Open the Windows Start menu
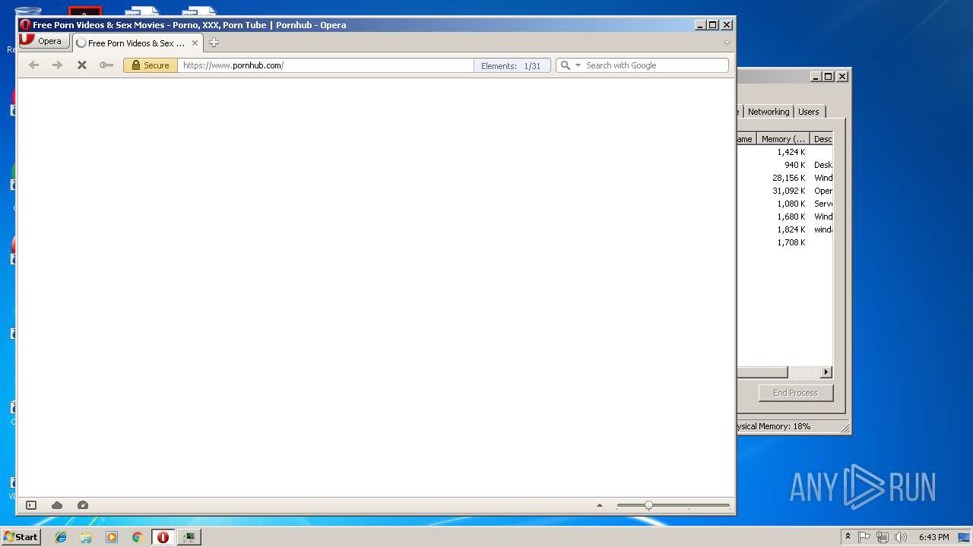 click(x=21, y=536)
